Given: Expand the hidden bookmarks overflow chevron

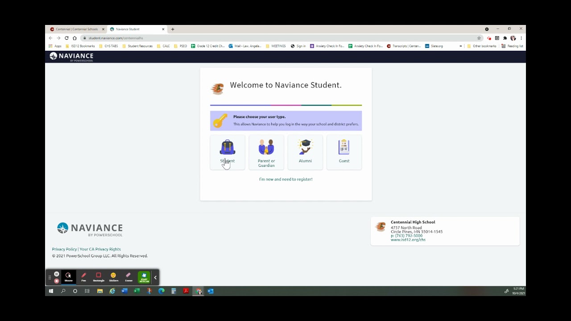Looking at the screenshot, I should (461, 46).
